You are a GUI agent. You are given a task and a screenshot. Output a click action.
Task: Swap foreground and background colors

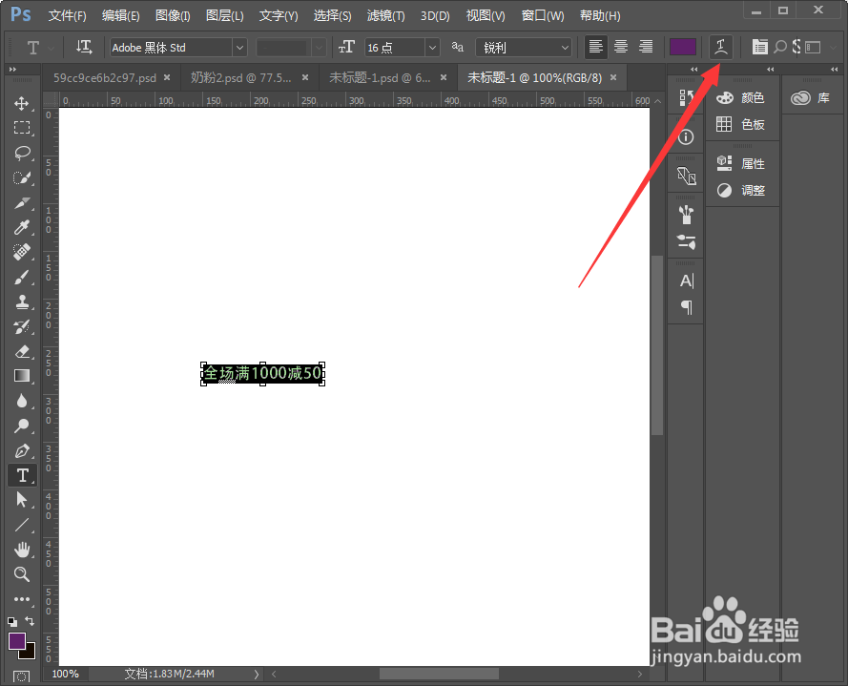[x=31, y=622]
